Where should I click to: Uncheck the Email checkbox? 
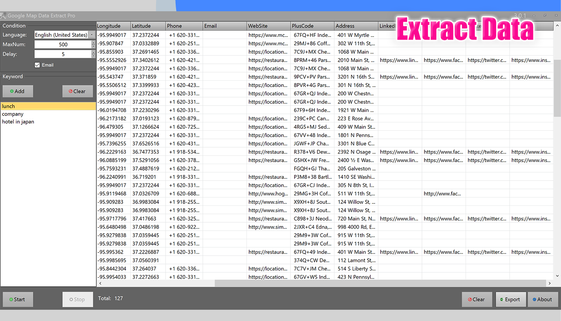[37, 65]
